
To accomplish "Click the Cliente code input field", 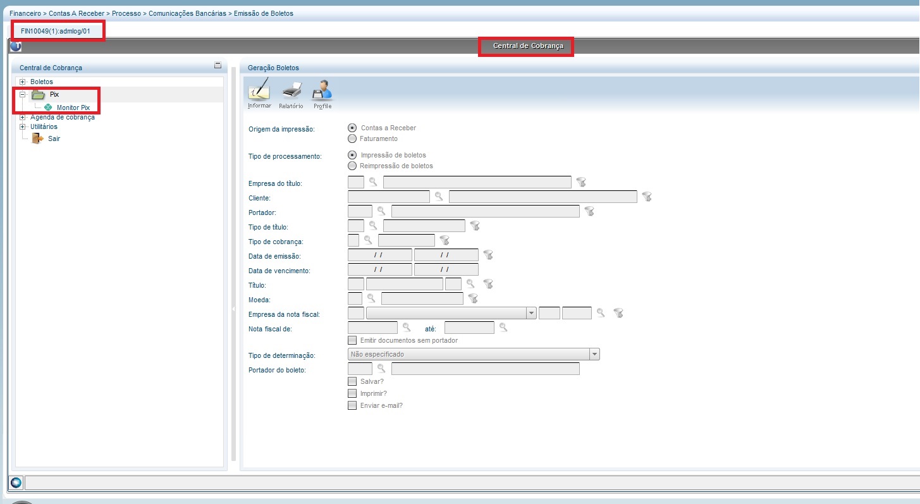I will point(389,197).
